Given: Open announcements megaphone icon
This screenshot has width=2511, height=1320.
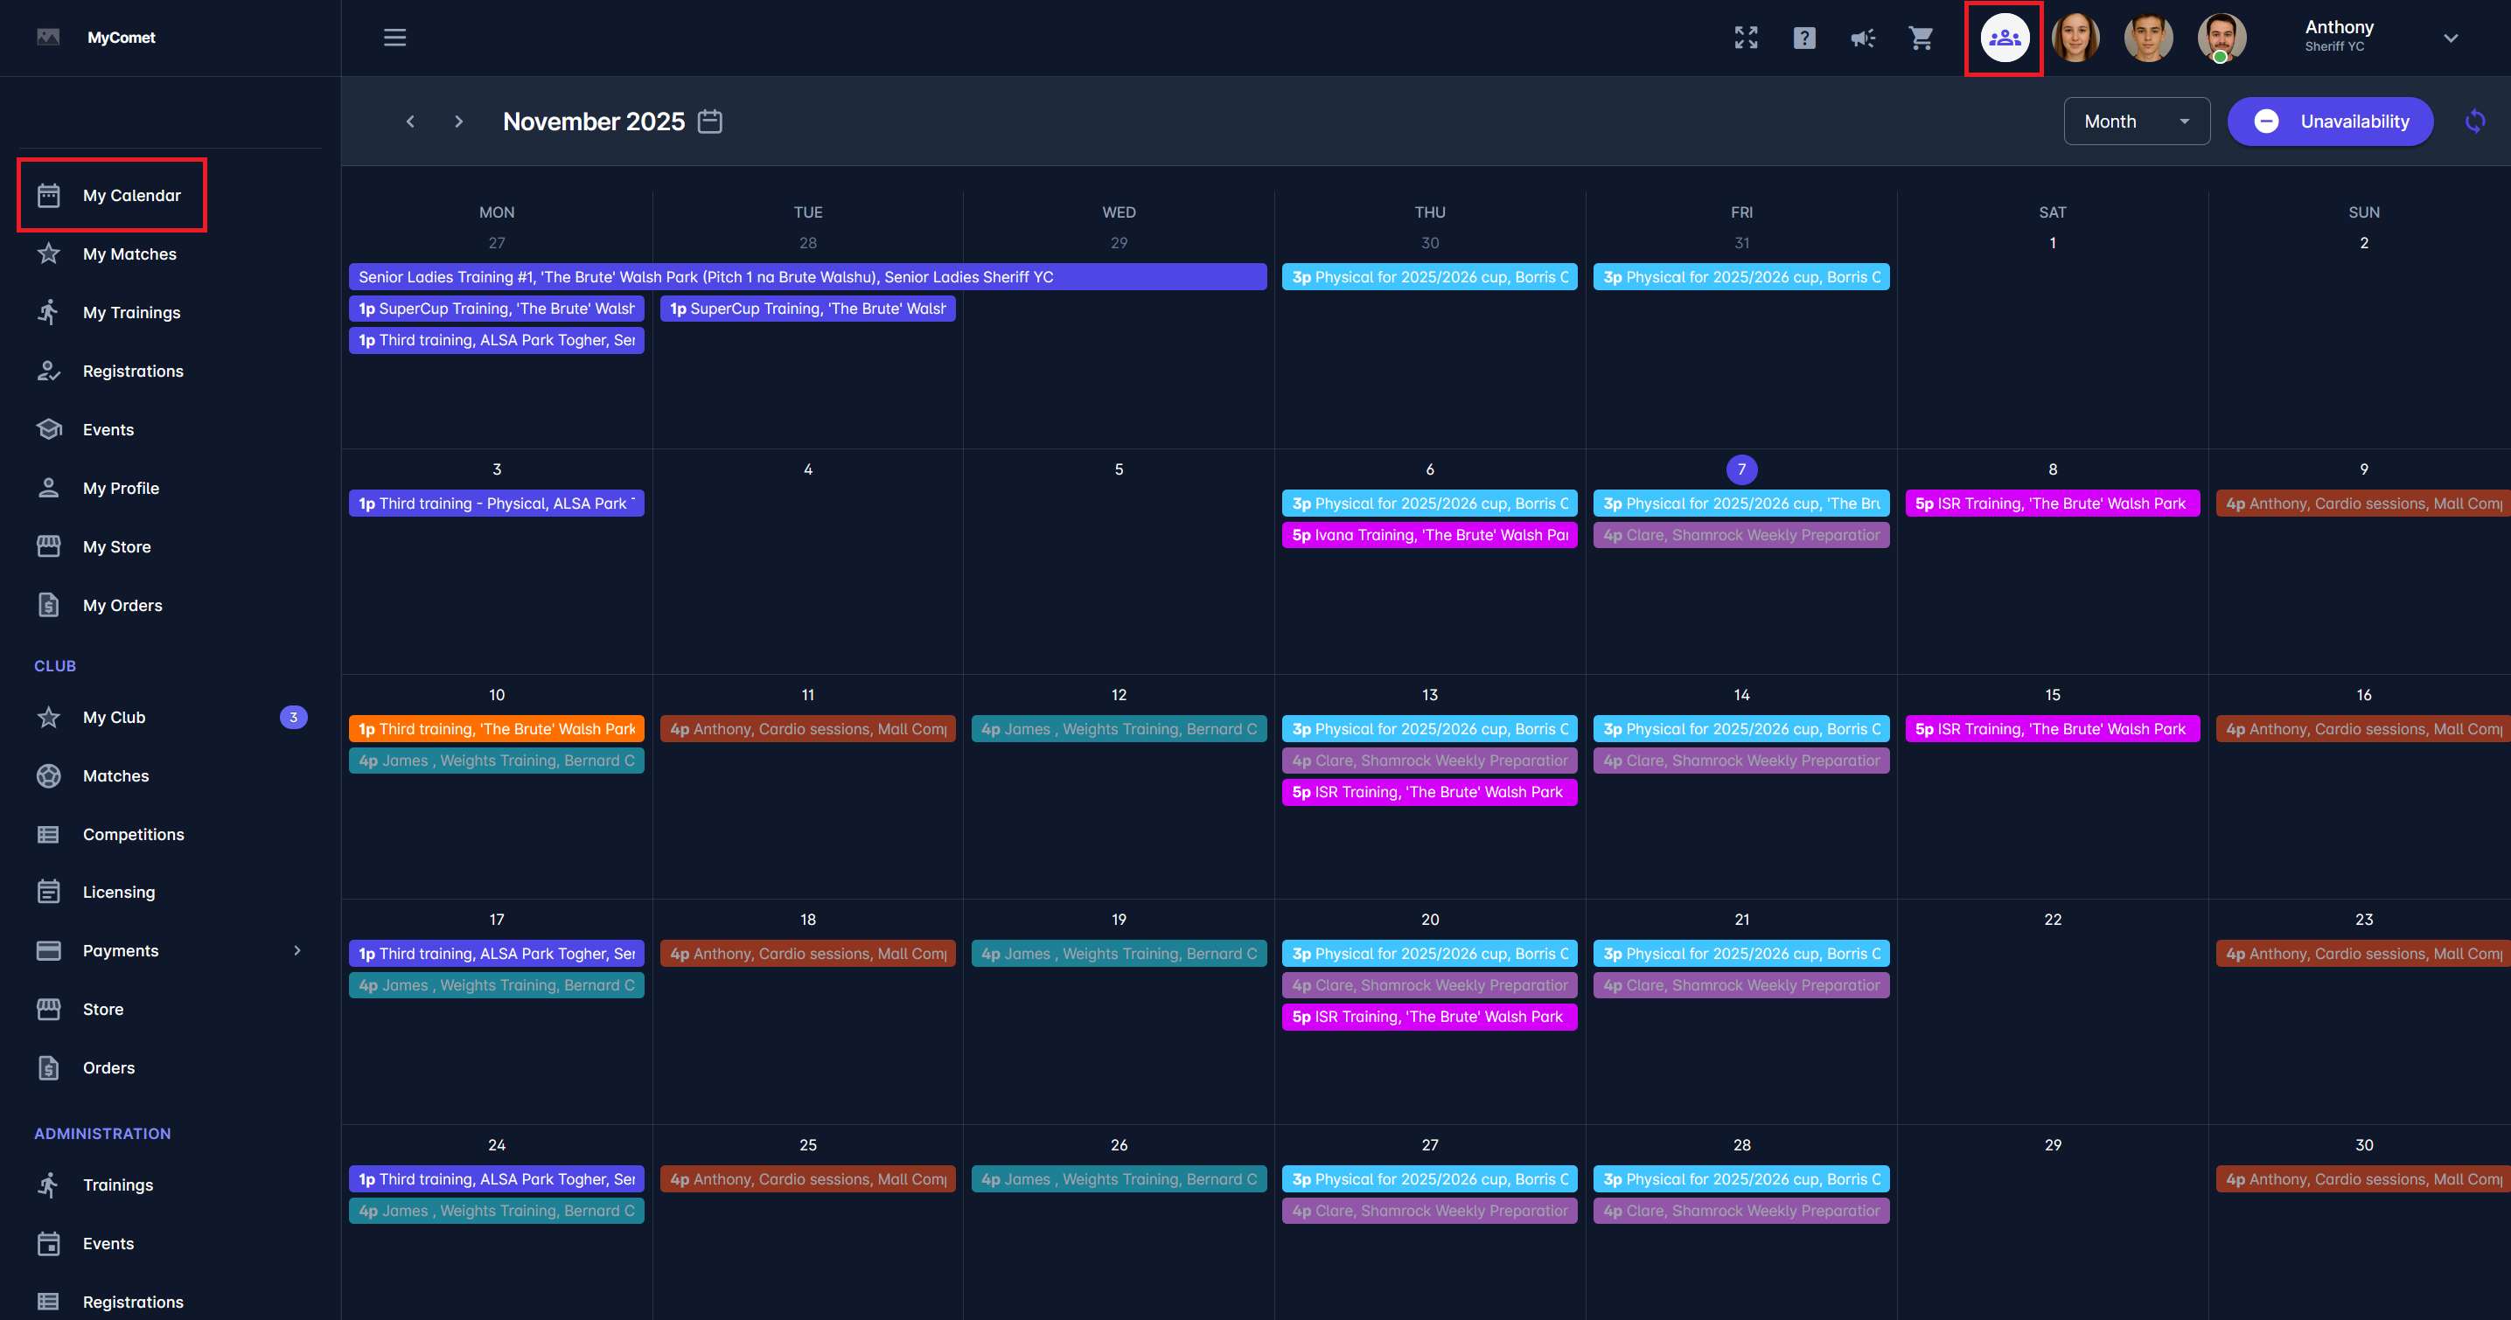Looking at the screenshot, I should coord(1863,38).
